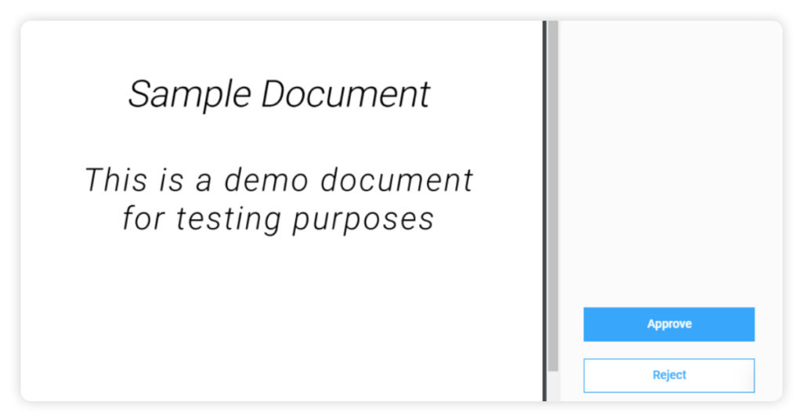802x420 pixels.
Task: Click the single letter word "a"
Action: coord(204,181)
